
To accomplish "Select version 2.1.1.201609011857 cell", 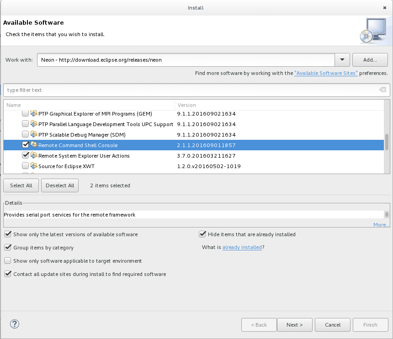I will pos(206,145).
